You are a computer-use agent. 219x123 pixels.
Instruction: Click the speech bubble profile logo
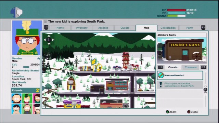[16, 12]
